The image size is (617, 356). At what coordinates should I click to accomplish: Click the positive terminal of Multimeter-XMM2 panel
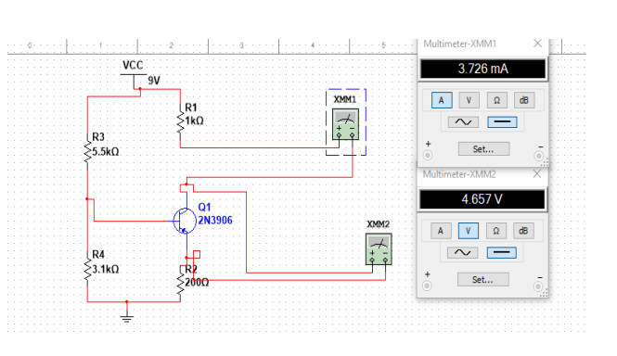click(427, 286)
